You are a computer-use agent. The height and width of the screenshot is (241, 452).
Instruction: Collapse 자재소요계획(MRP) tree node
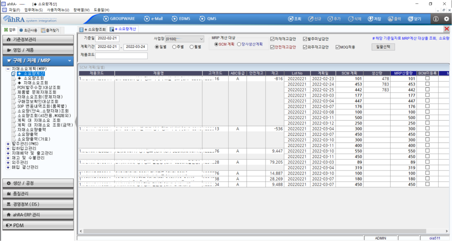(8, 69)
